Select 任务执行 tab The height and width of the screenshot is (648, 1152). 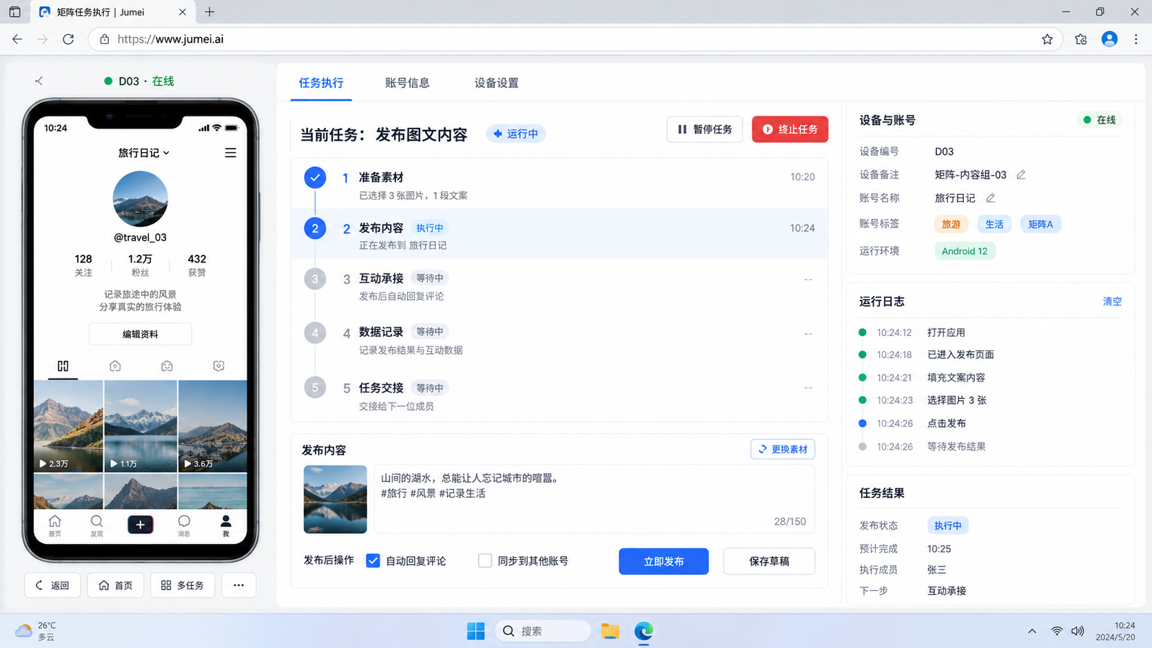pos(321,83)
